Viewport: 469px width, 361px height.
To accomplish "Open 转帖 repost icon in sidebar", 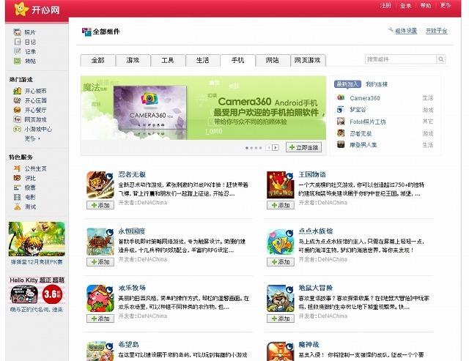I will (x=18, y=61).
